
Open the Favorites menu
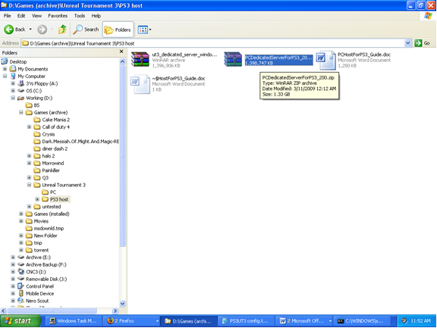point(58,16)
